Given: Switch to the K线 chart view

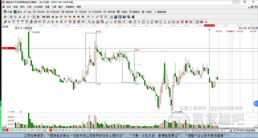Looking at the screenshot, I should click(x=27, y=12).
